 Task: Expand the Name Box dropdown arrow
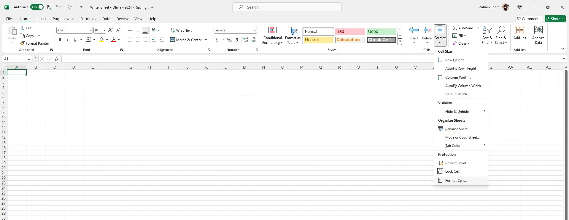29,59
